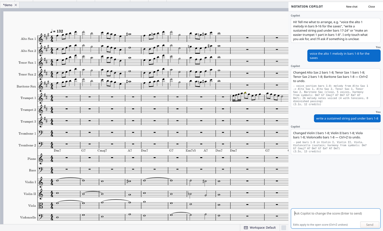Select the Trombone 1 staff label

pyautogui.click(x=27, y=133)
